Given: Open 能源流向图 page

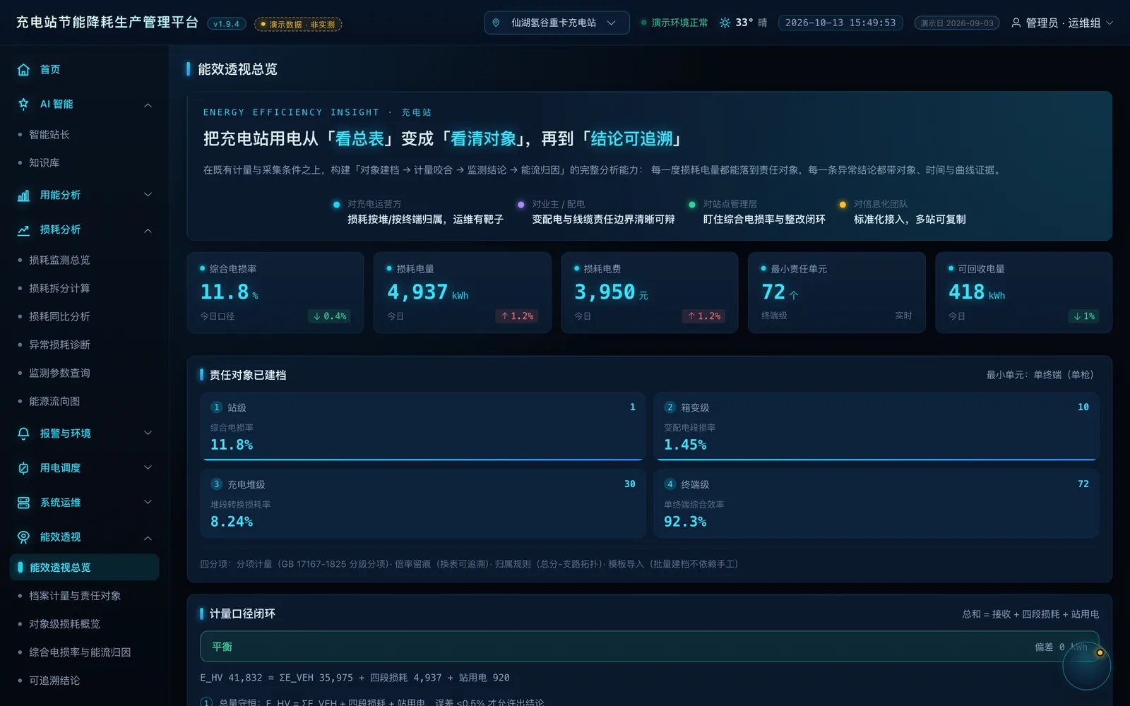Looking at the screenshot, I should coord(84,401).
